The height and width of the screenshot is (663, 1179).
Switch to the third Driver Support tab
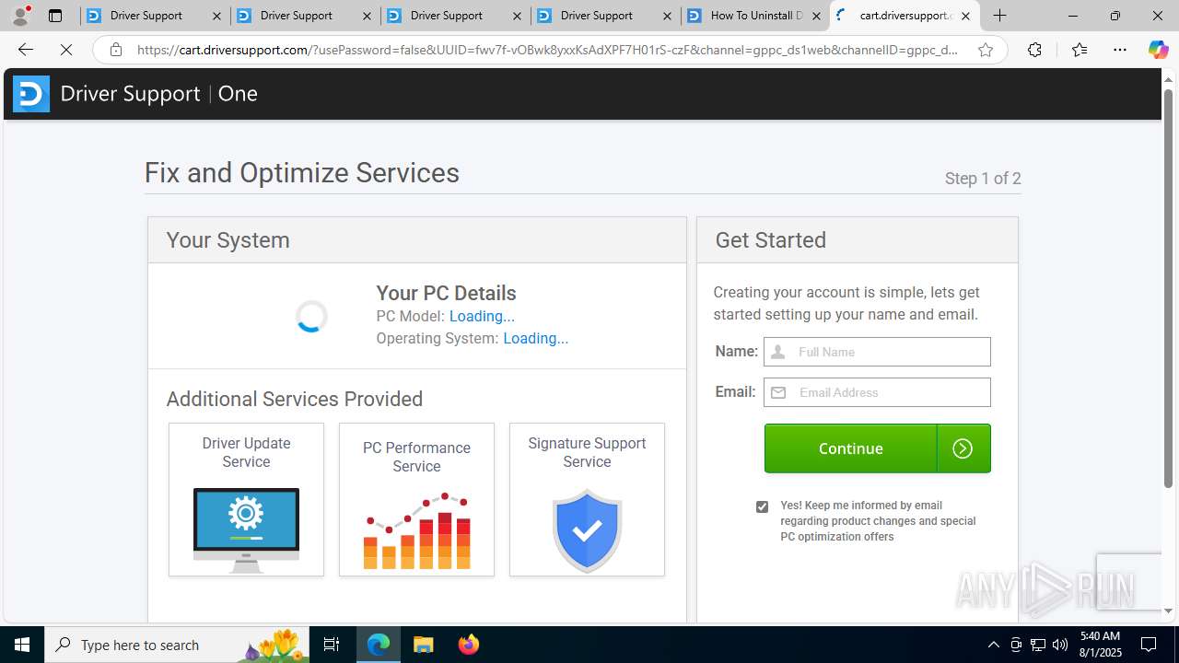(455, 16)
